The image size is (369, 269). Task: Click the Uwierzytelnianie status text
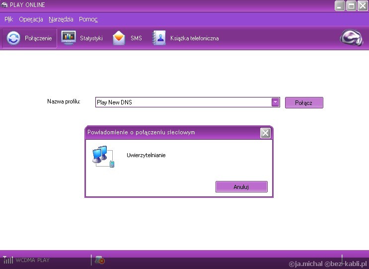(146, 155)
